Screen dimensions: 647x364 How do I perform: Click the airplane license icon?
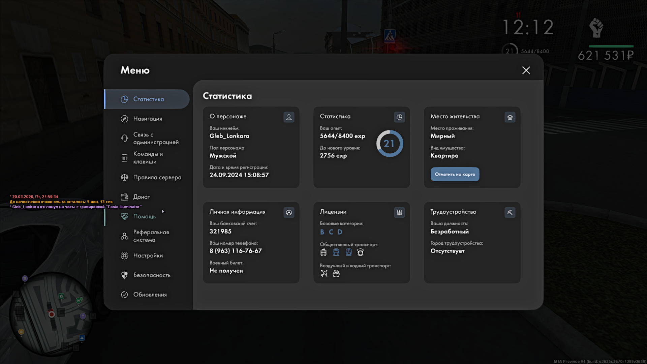[x=324, y=273]
